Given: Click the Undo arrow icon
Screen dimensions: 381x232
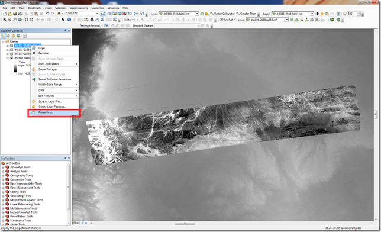Looking at the screenshot, I should (47, 14).
